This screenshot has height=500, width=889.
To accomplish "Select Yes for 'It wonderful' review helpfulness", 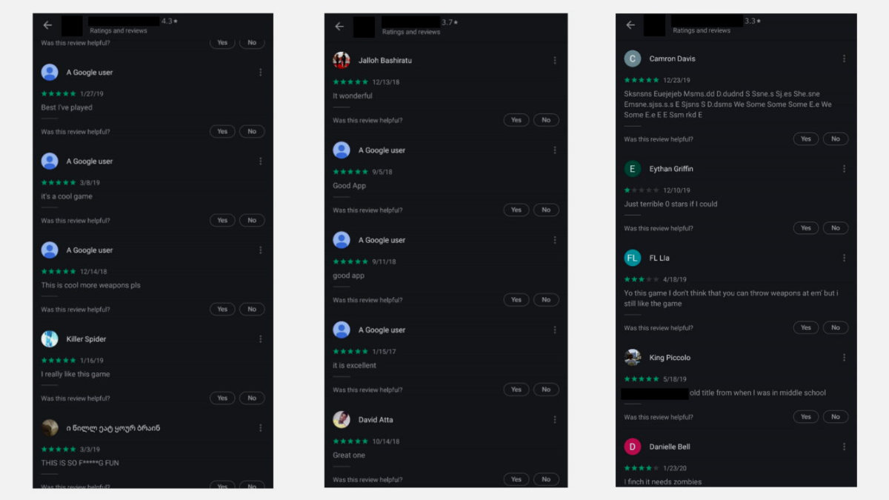I will coord(516,120).
